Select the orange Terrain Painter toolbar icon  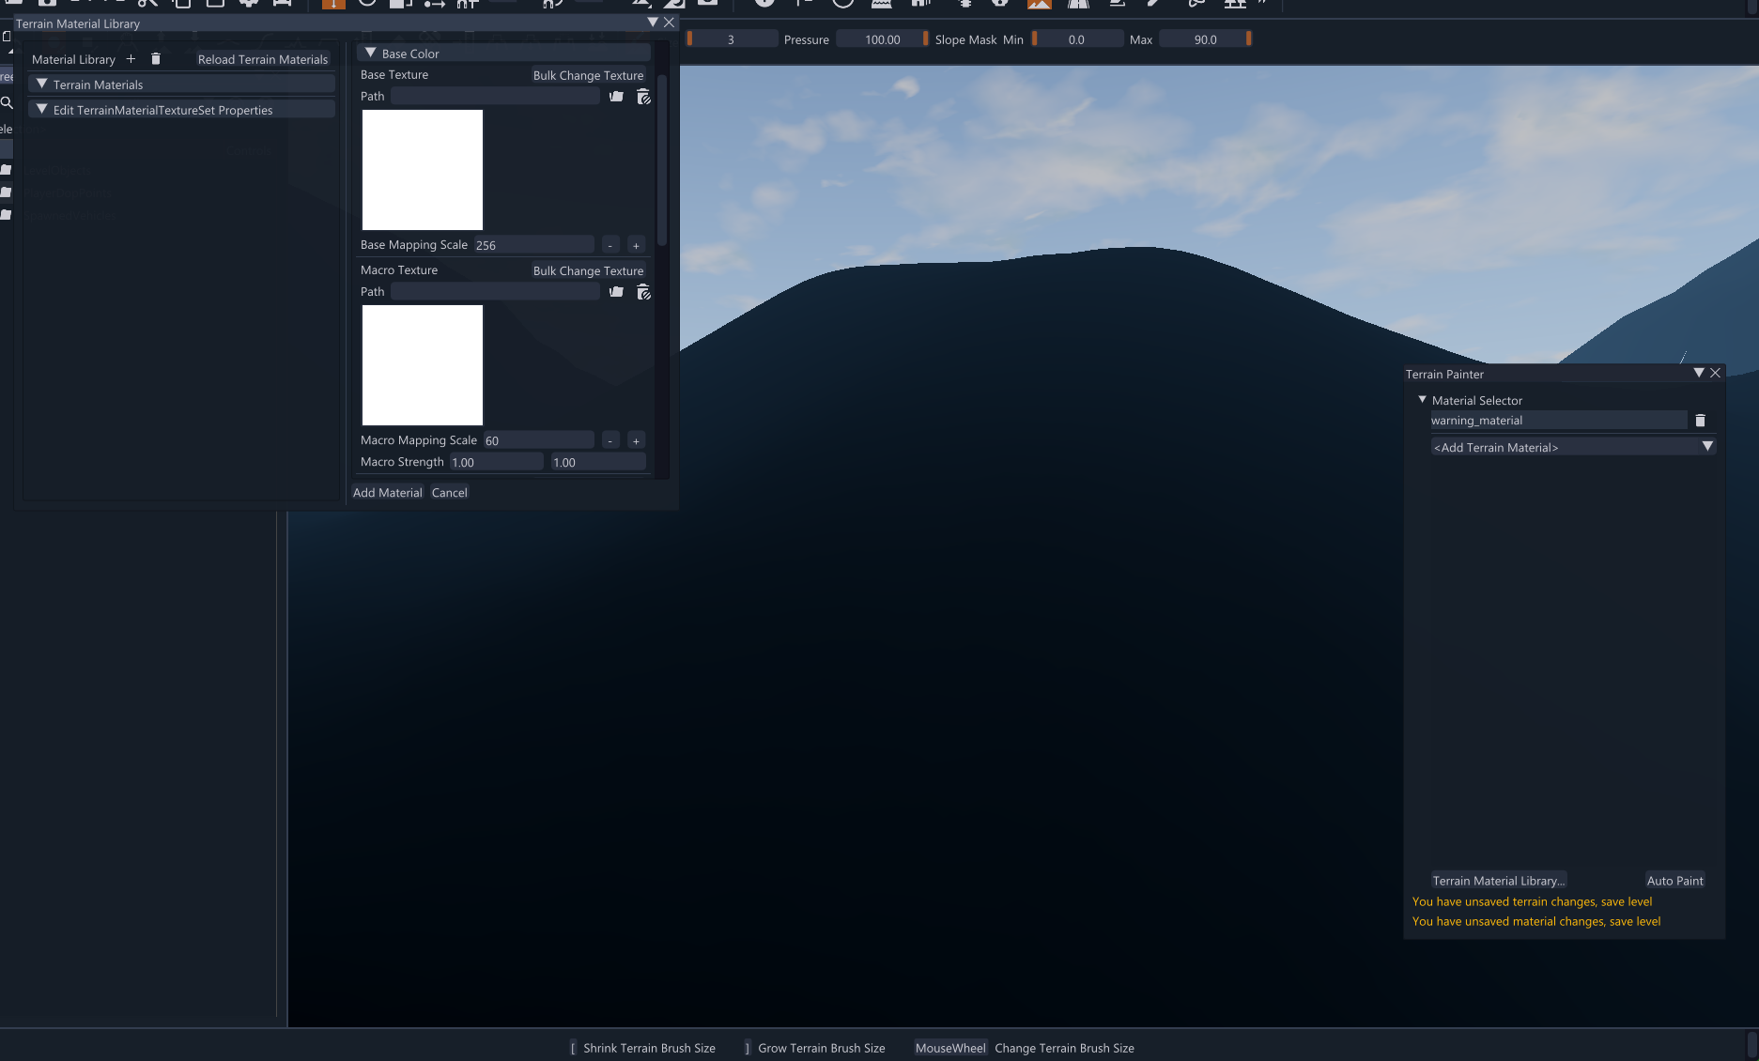(x=1039, y=5)
